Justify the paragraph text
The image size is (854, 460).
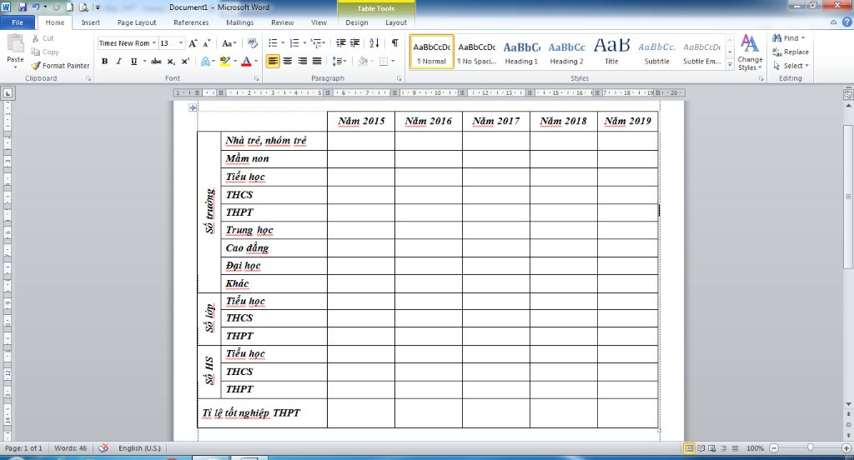[316, 61]
